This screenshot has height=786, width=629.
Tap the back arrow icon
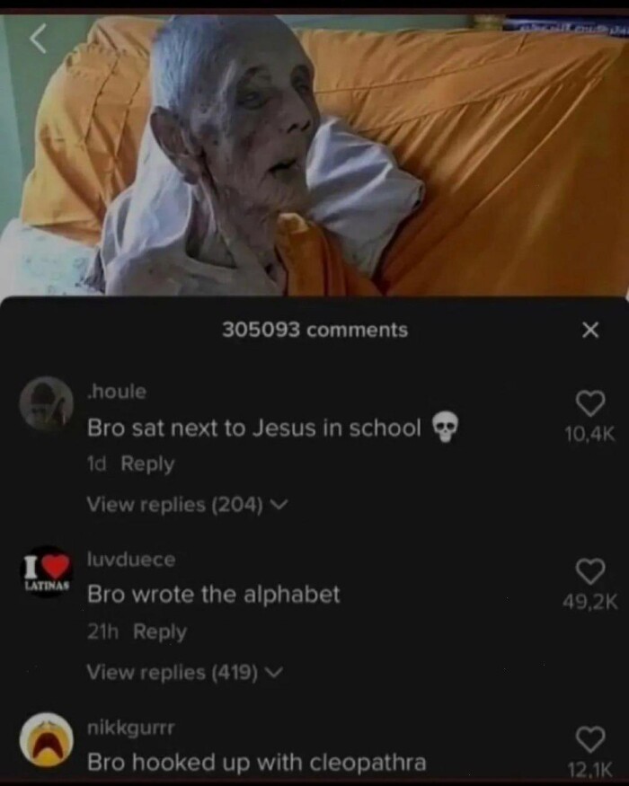(38, 40)
